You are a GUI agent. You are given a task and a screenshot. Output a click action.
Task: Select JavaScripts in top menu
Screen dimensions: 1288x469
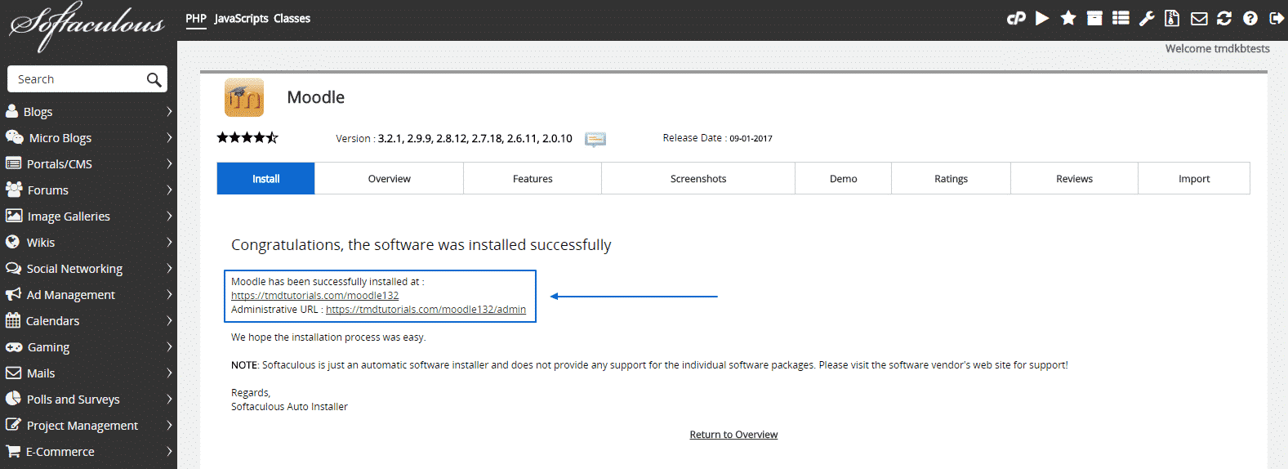click(x=241, y=18)
